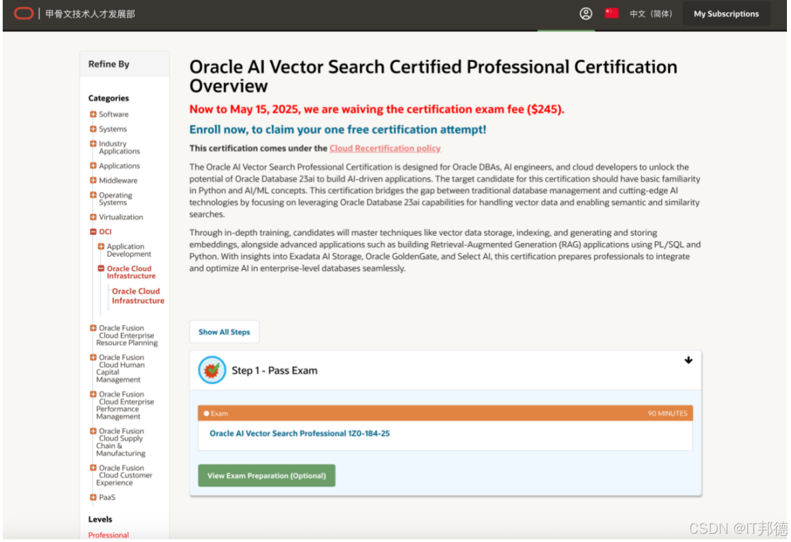
Task: Click the Step 1 Pass Exam badge icon
Action: point(212,370)
